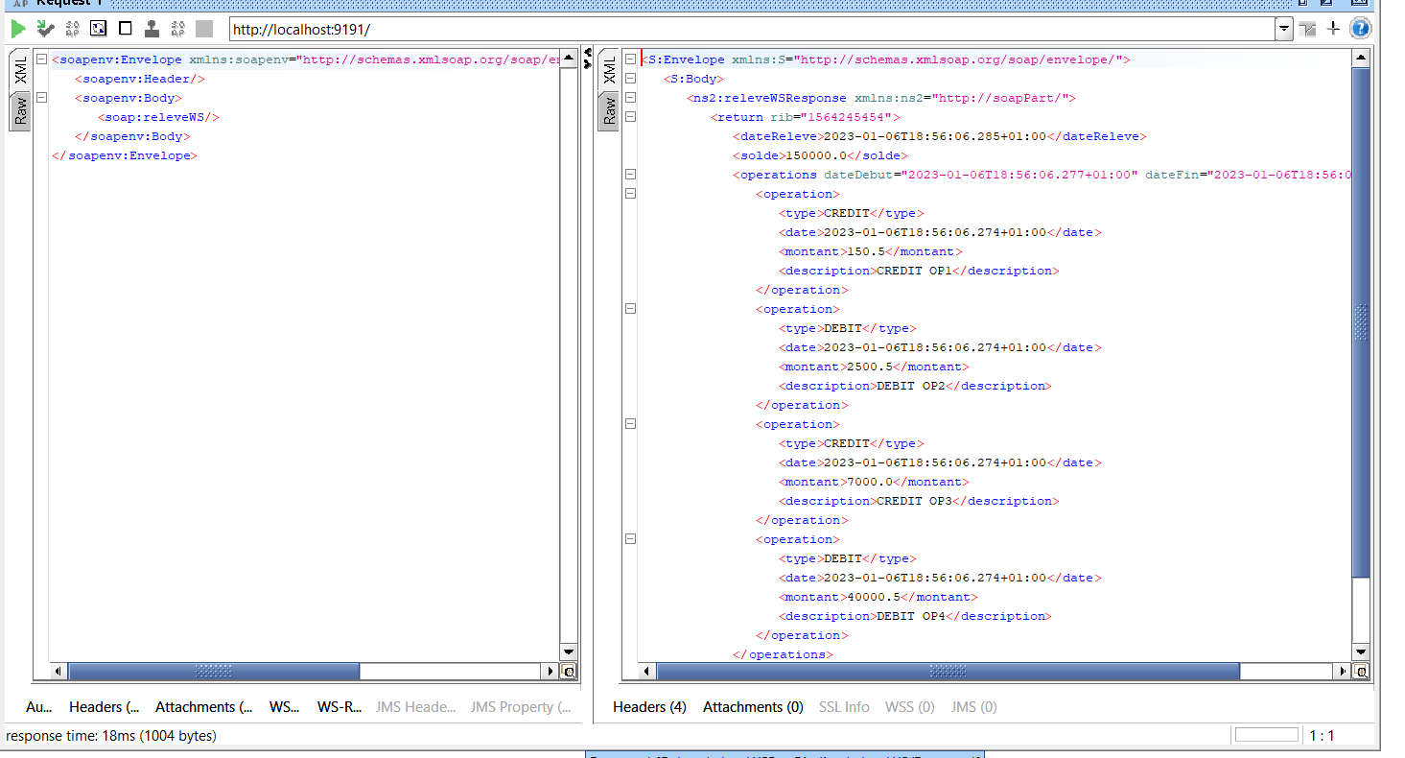The width and height of the screenshot is (1405, 758).
Task: Click the 1 : 1 cursor position indicator
Action: point(1322,736)
